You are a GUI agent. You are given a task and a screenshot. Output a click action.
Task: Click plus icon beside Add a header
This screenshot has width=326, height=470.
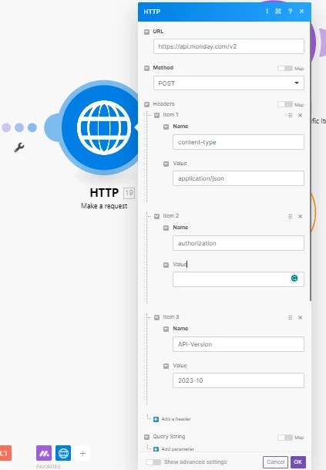[x=156, y=419]
